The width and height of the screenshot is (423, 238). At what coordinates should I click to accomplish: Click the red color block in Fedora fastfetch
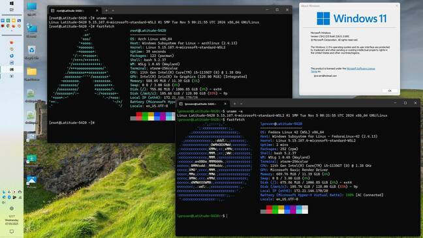point(269,209)
